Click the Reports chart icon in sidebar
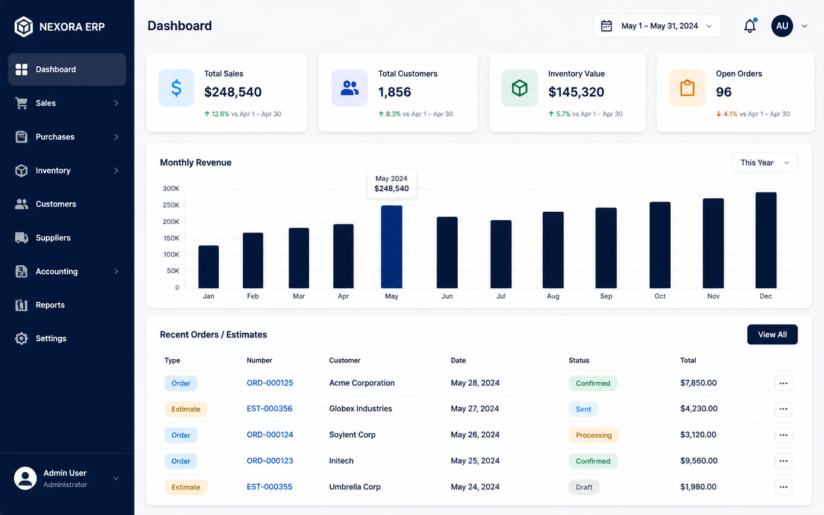This screenshot has width=824, height=515. tap(21, 305)
